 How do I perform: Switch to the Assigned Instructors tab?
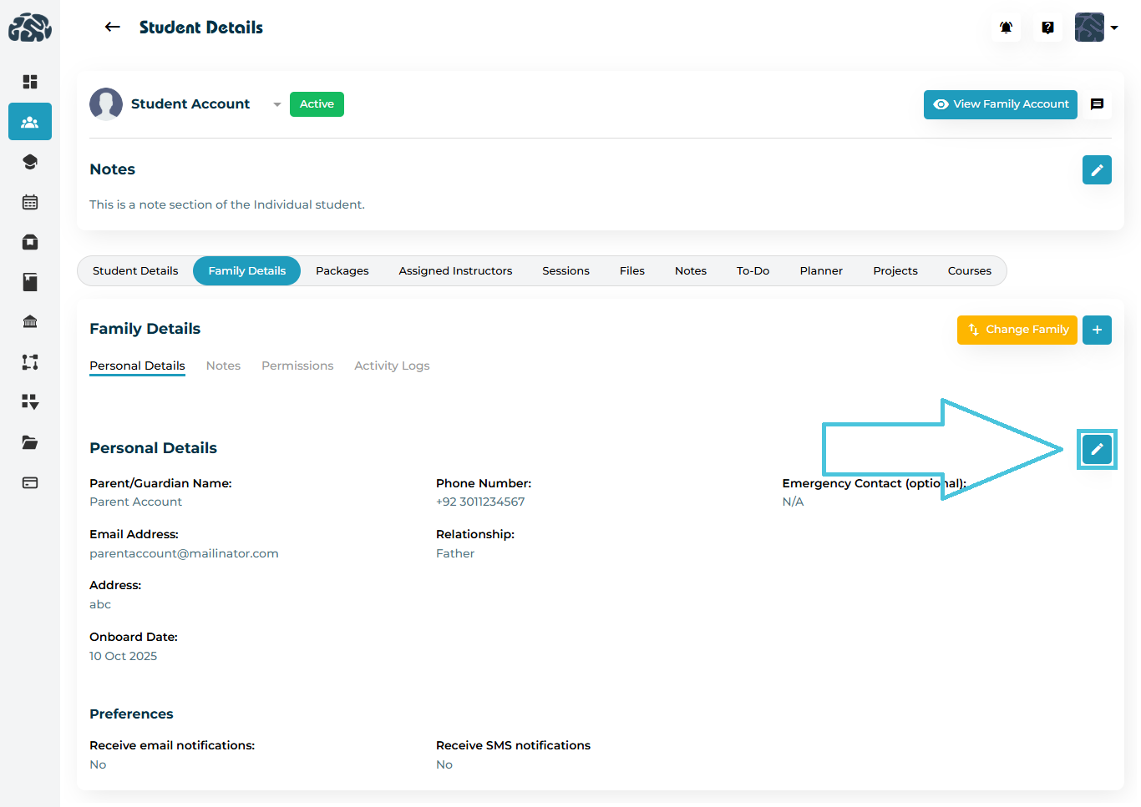tap(455, 271)
